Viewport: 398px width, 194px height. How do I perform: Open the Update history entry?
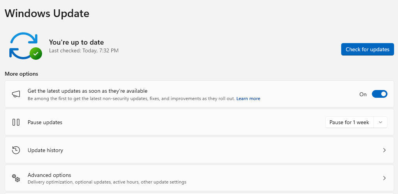(45, 150)
